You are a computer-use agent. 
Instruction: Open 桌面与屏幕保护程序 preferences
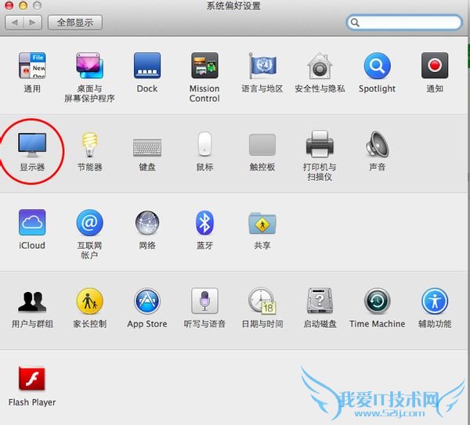pos(89,66)
